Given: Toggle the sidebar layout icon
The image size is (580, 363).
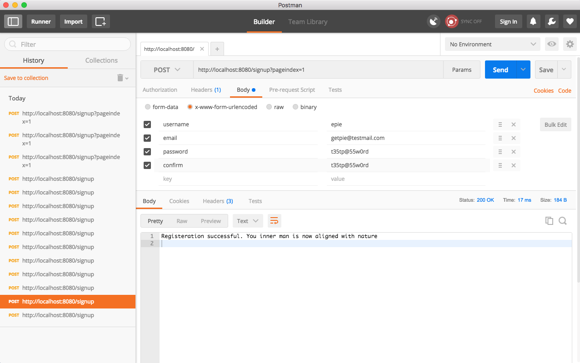Looking at the screenshot, I should (x=13, y=21).
